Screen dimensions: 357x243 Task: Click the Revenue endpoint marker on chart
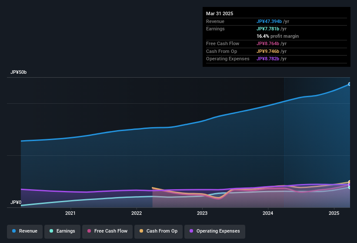pyautogui.click(x=350, y=84)
